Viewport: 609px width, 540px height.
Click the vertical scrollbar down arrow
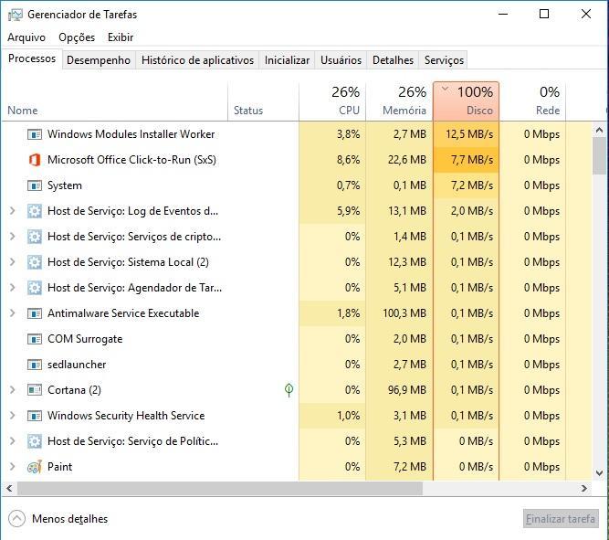click(x=599, y=473)
